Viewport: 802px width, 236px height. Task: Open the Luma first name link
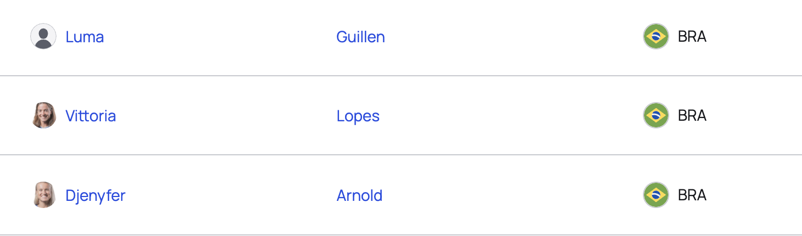pyautogui.click(x=84, y=37)
